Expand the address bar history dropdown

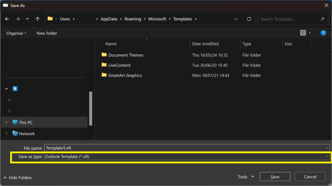(x=235, y=19)
